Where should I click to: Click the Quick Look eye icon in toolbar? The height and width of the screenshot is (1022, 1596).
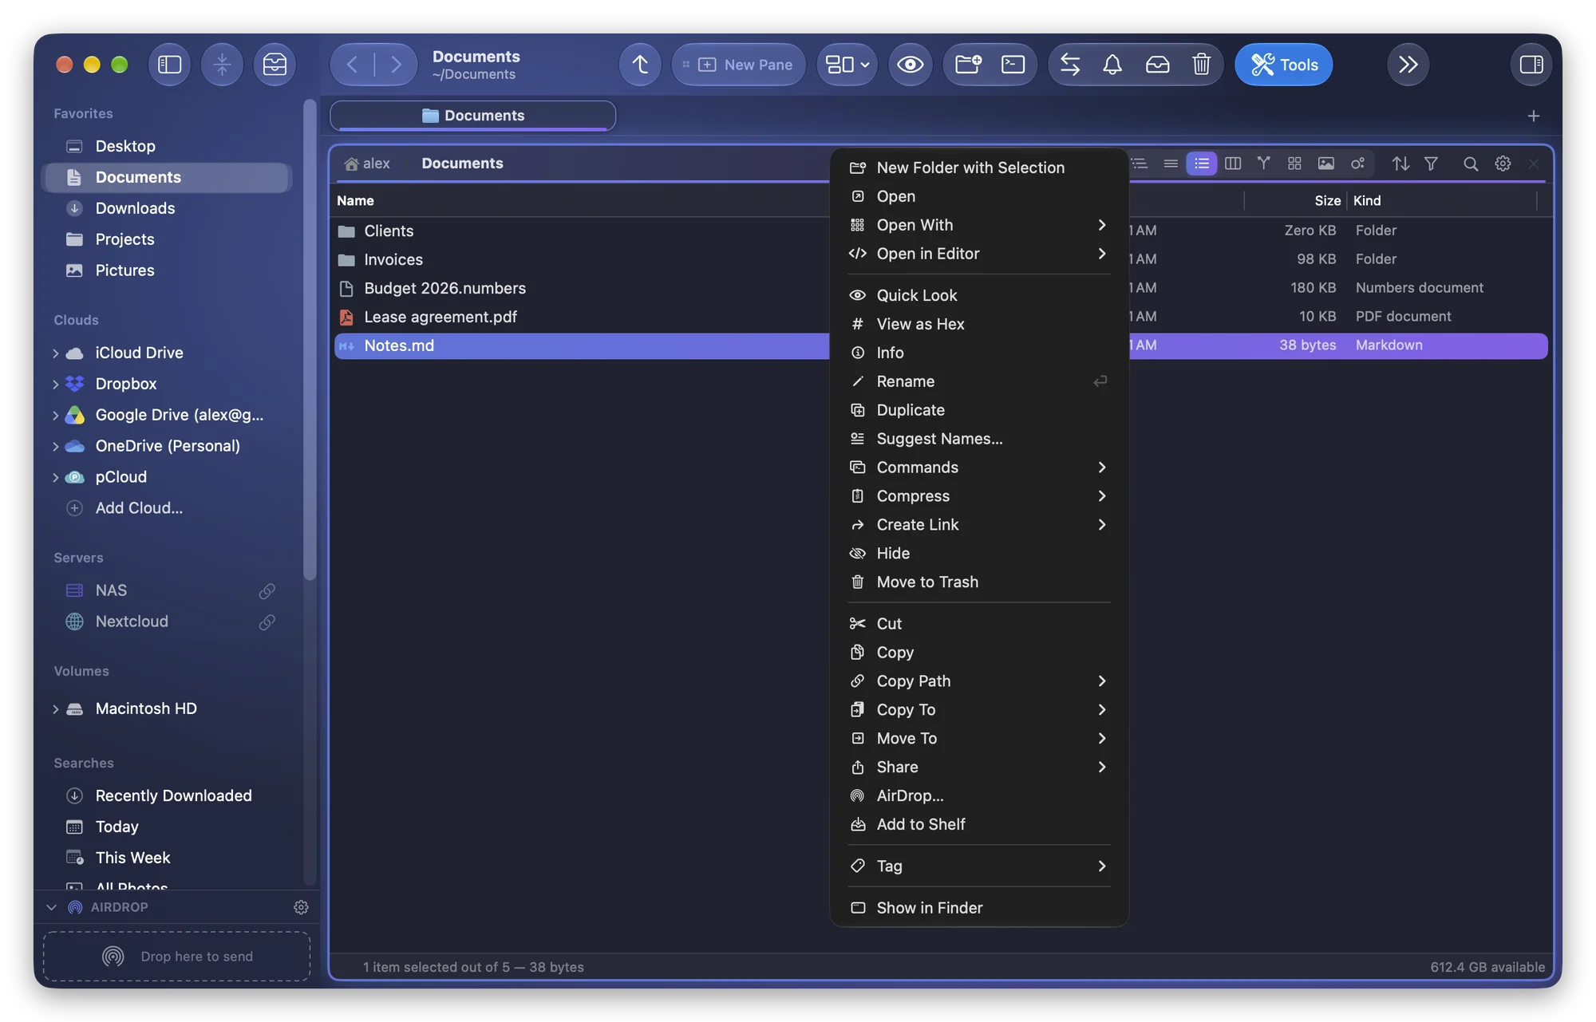click(910, 65)
